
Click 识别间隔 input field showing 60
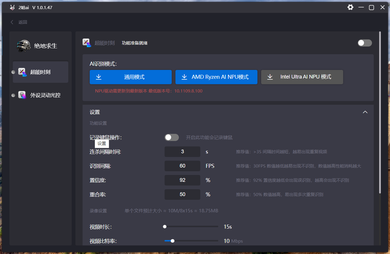[x=182, y=166]
